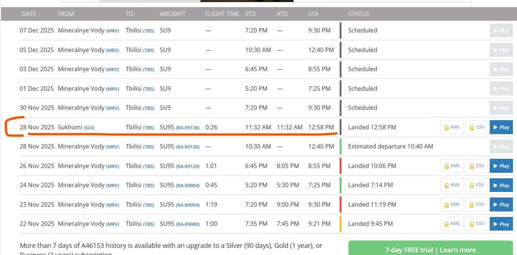Click the disabled Play button for Estimated departure row
Viewport: 517px width, 255px height.
[x=501, y=147]
